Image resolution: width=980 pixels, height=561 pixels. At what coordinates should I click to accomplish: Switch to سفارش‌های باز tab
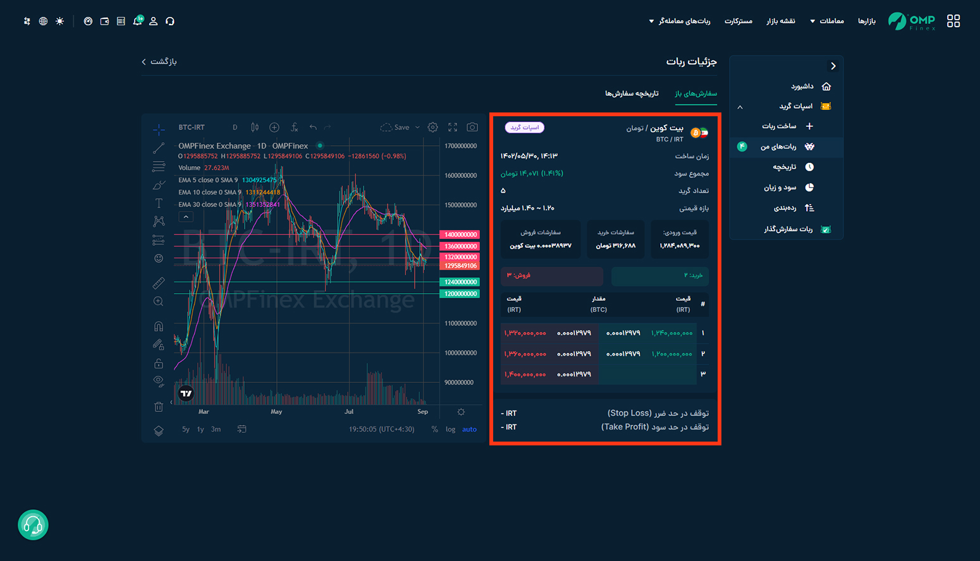695,93
